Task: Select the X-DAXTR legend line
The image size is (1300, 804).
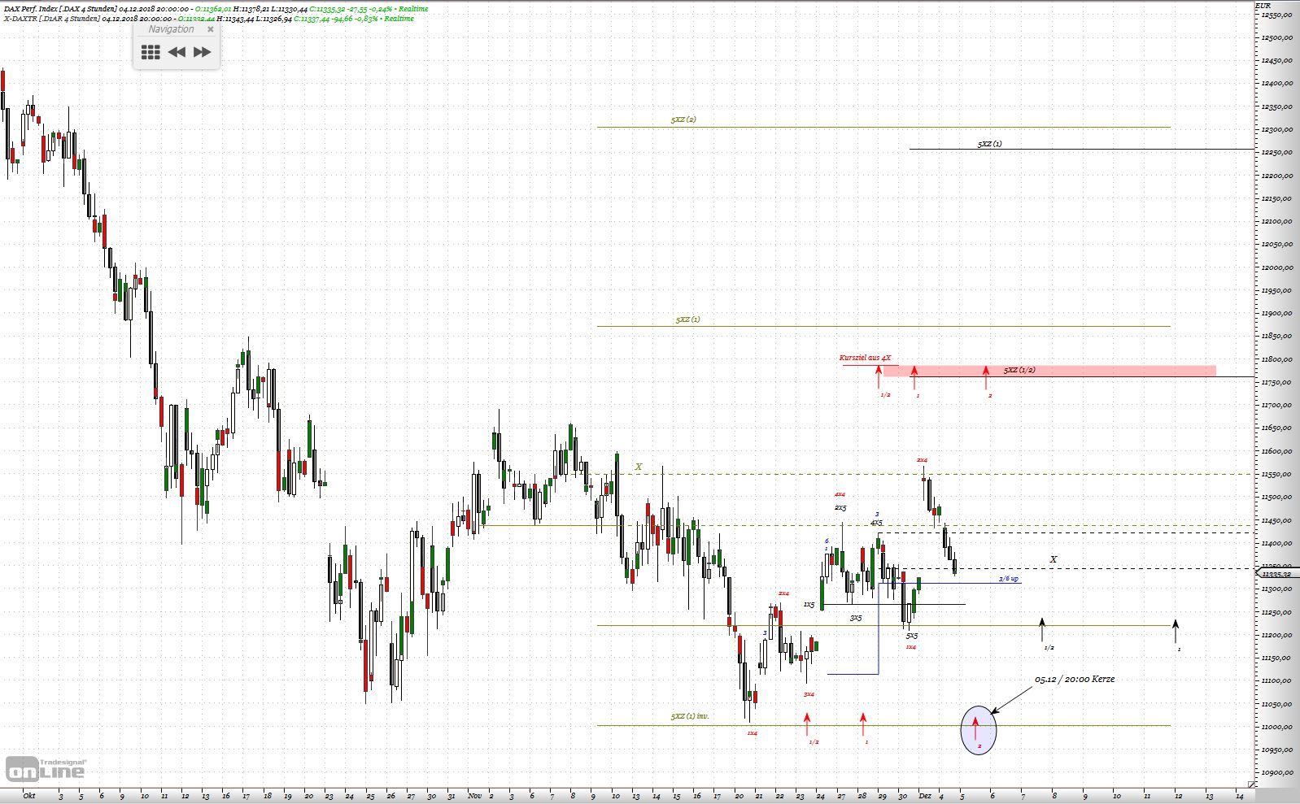Action: click(x=208, y=18)
